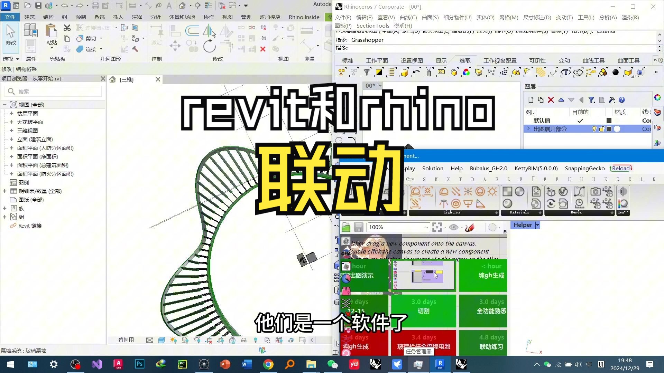Click the 出图展开部分 layer white material swatch
The width and height of the screenshot is (664, 373).
tap(617, 129)
